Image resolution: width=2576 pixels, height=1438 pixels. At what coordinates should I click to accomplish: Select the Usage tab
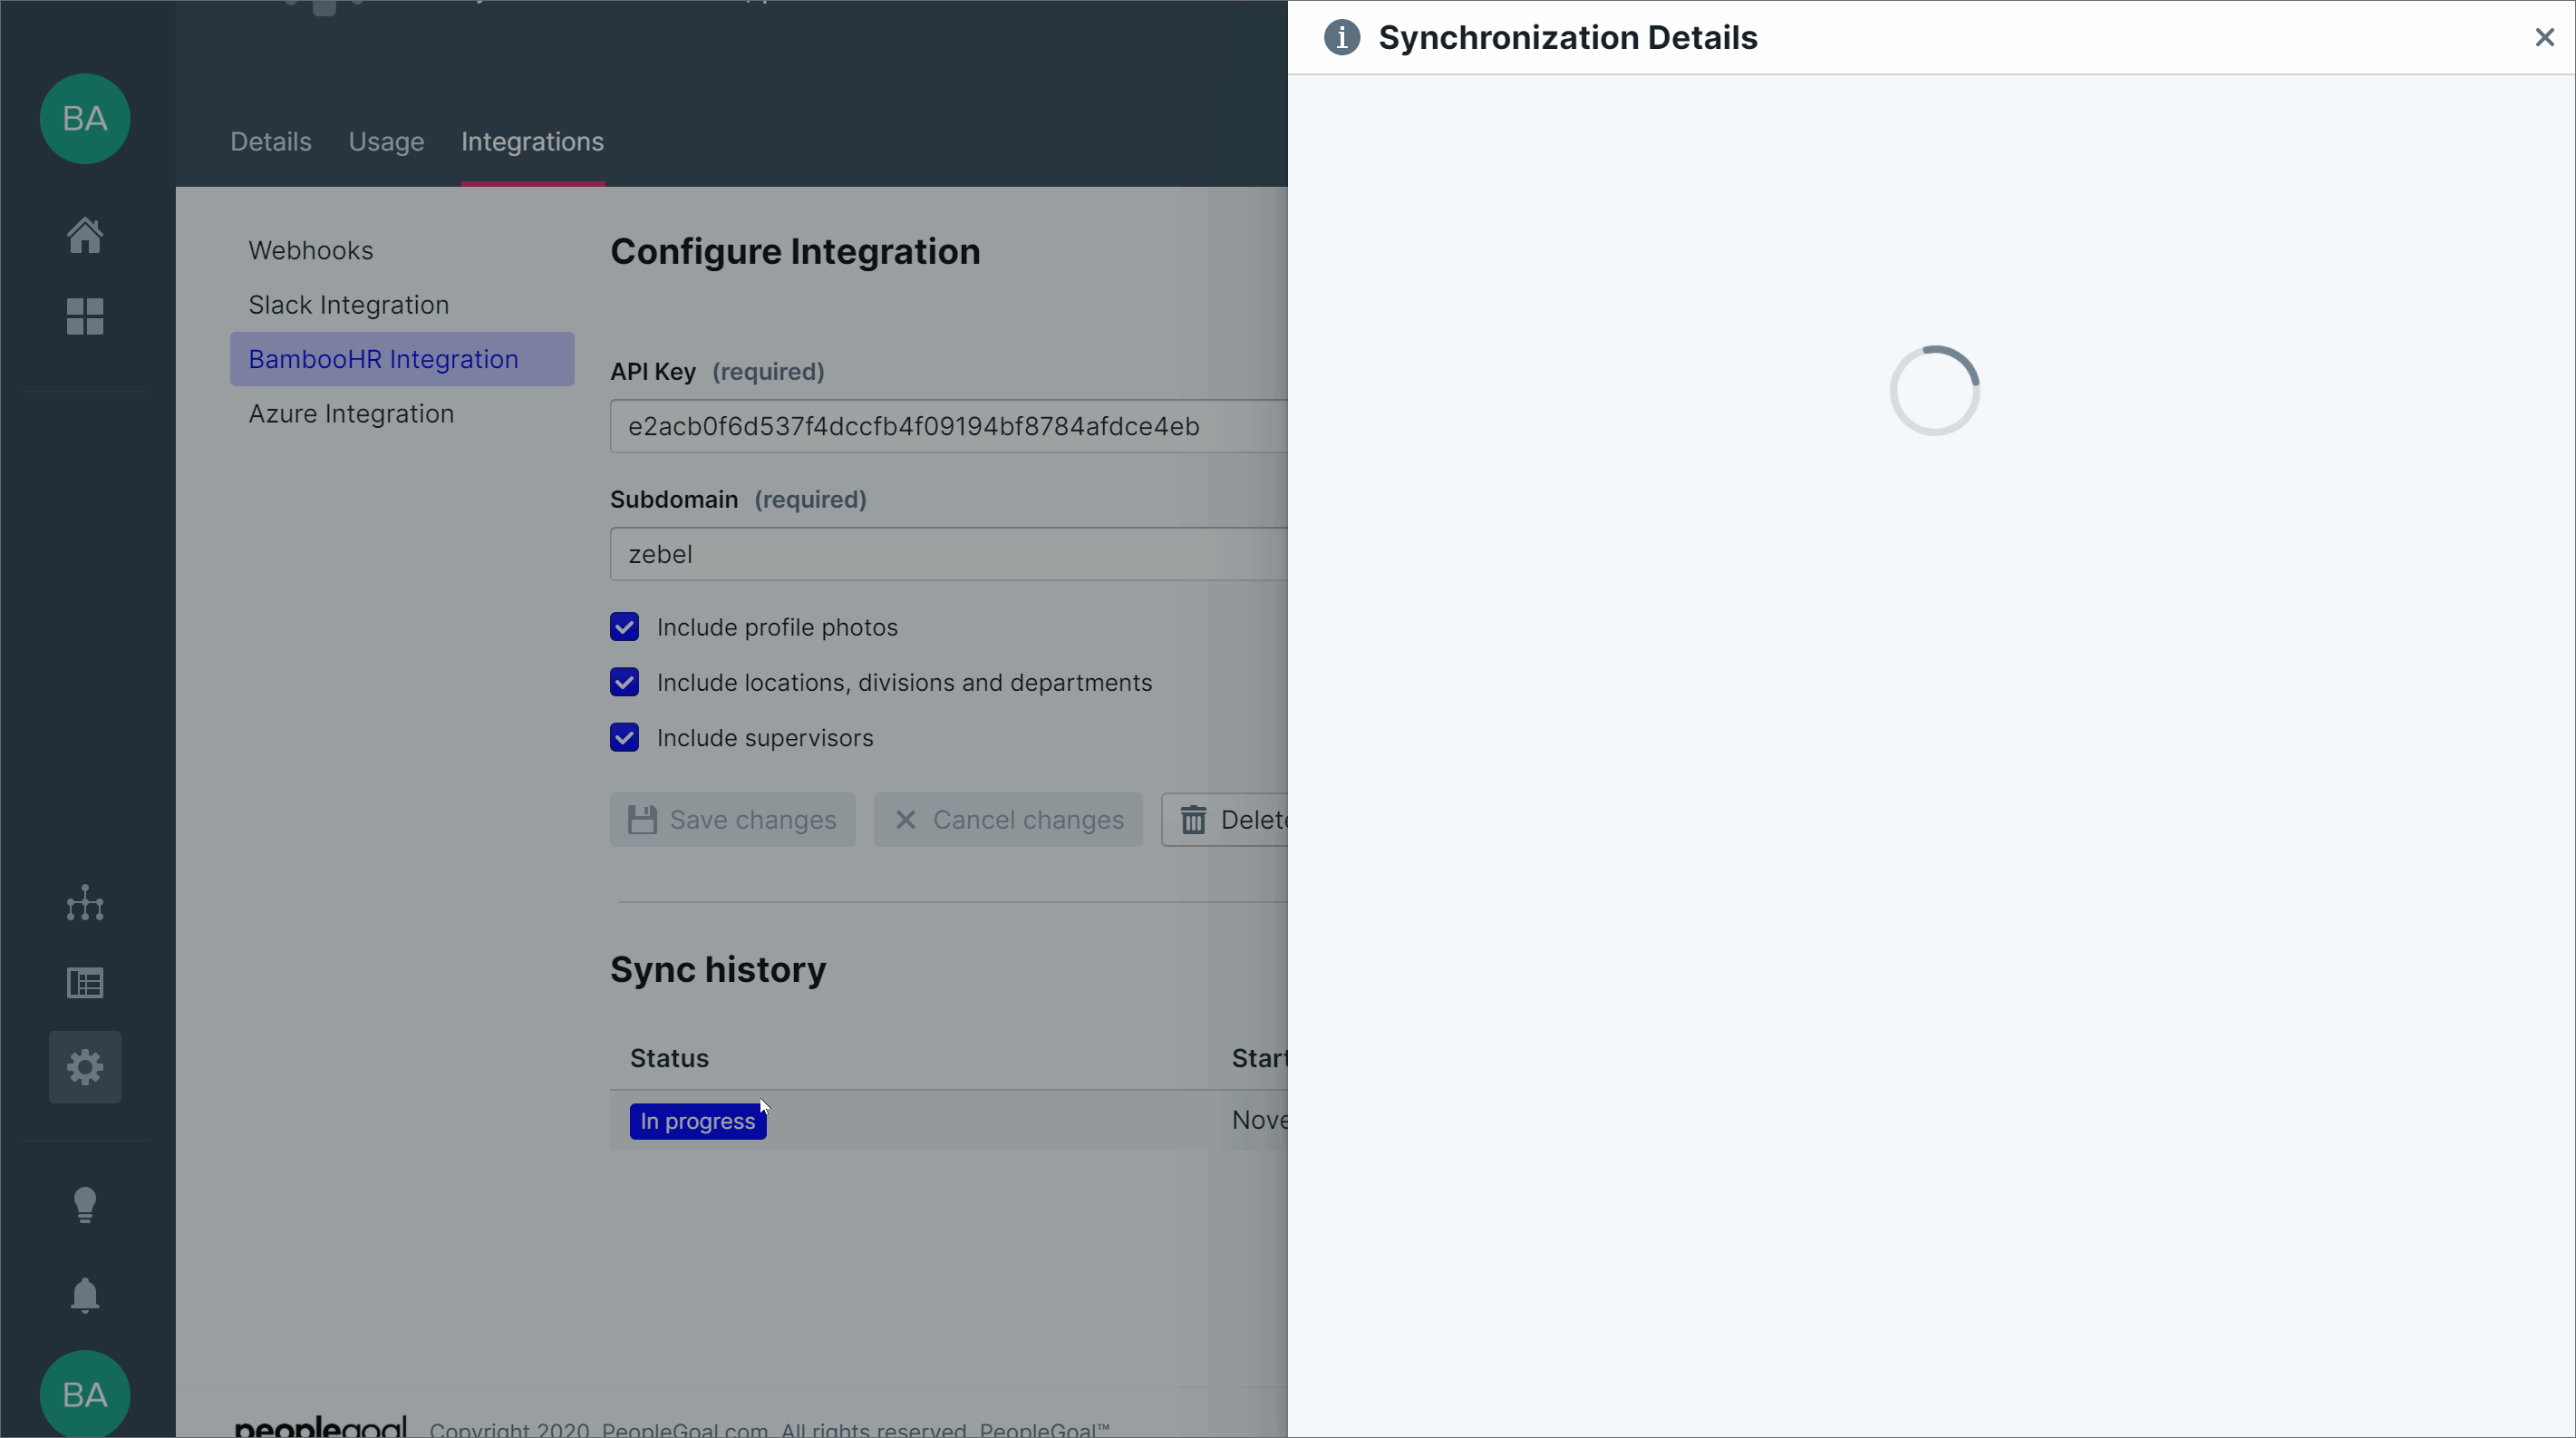coord(386,141)
